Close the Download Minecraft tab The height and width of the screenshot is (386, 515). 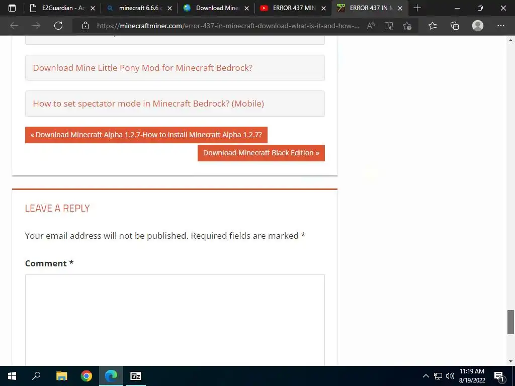pos(246,8)
